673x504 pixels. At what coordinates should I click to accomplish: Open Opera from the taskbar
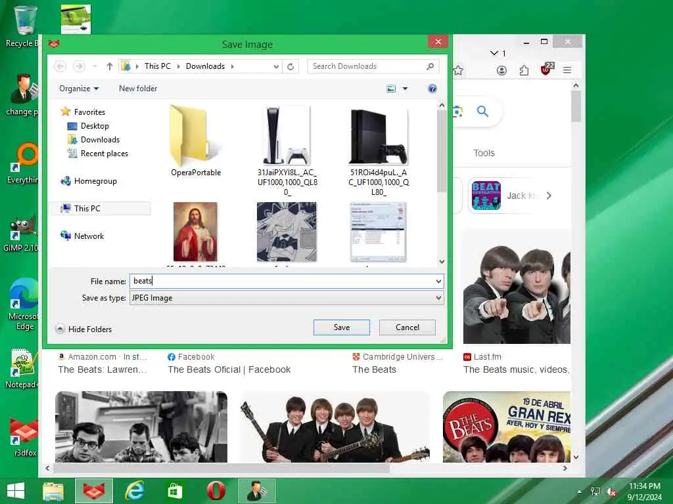[x=216, y=491]
